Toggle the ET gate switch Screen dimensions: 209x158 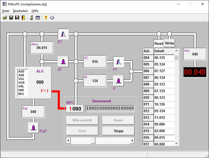pos(63,34)
